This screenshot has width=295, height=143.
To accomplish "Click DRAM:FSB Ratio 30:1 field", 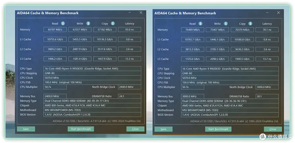I will [267, 96].
